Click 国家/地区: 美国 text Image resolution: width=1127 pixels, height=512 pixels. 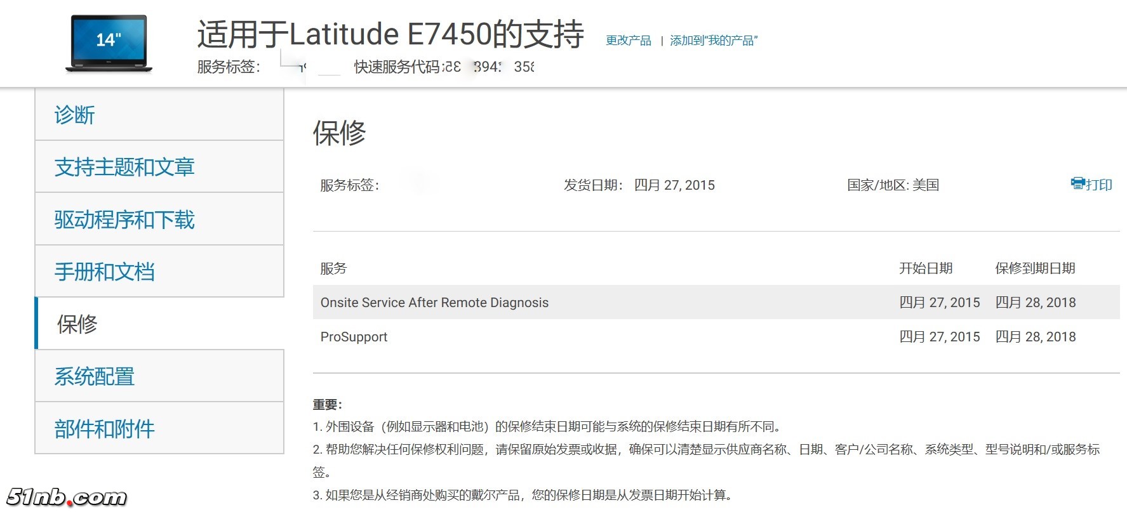point(893,185)
